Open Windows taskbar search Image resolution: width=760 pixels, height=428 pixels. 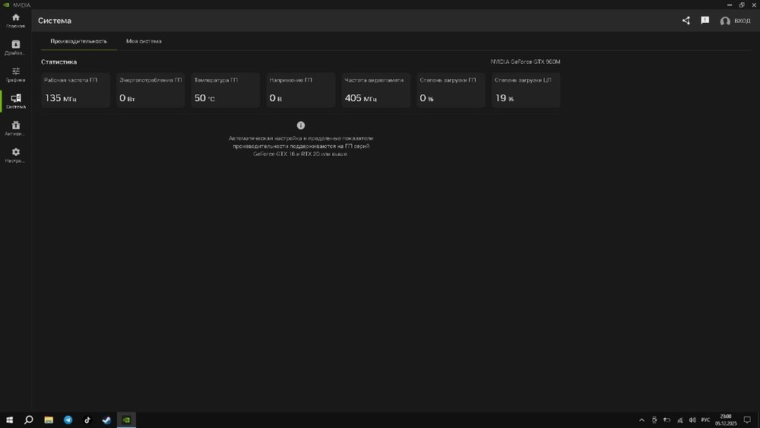click(29, 420)
